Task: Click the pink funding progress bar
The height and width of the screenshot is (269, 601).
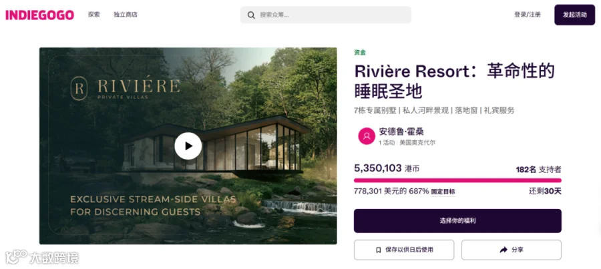Action: 457,180
